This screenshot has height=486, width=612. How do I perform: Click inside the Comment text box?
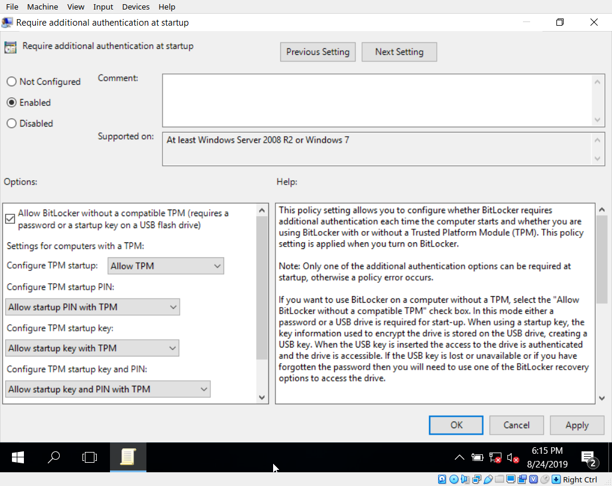tap(377, 100)
